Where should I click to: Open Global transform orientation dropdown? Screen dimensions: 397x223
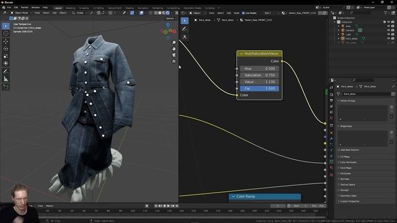pos(79,13)
